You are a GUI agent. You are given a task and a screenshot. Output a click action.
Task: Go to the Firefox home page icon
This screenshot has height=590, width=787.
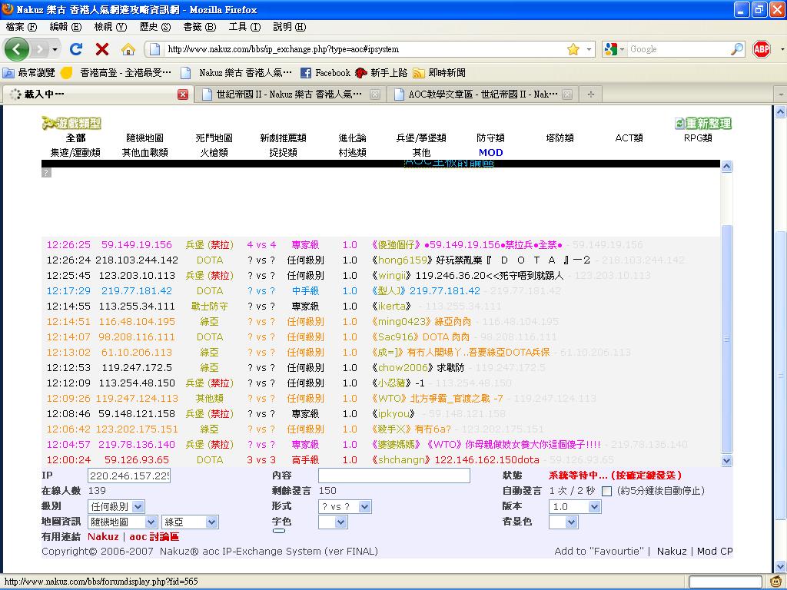pos(128,49)
